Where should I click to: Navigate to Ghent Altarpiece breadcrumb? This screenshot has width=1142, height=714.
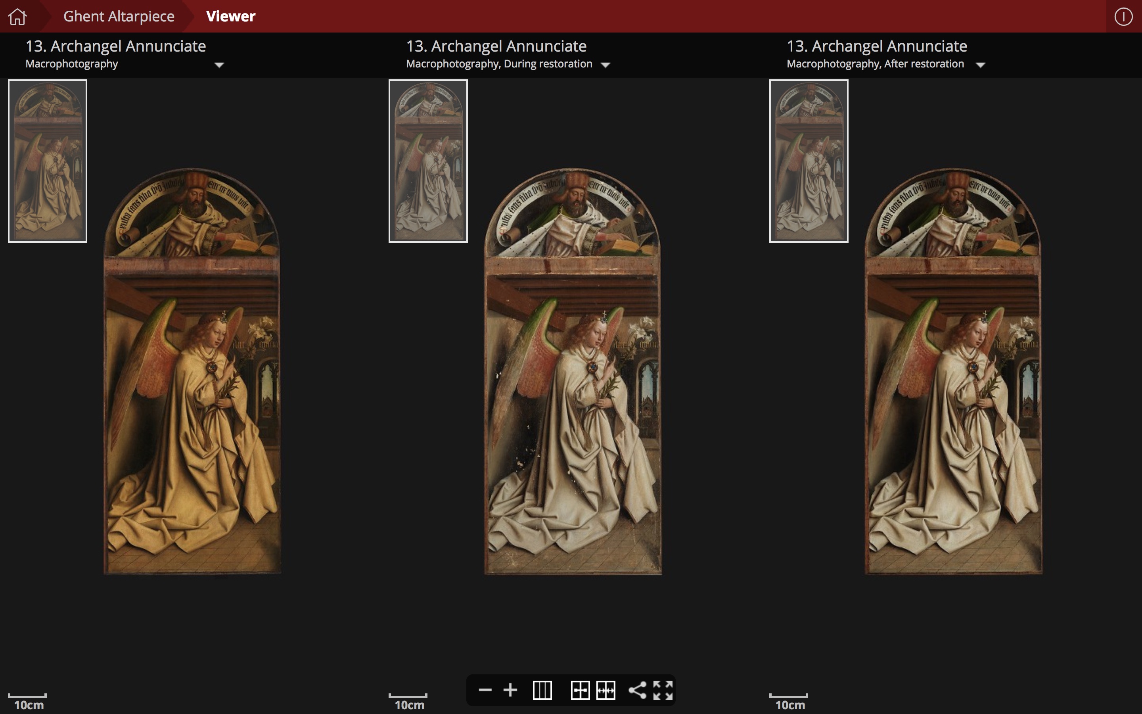click(119, 16)
